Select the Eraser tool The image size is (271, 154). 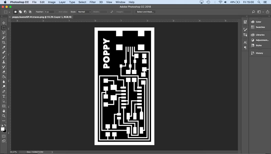pyautogui.click(x=4, y=72)
